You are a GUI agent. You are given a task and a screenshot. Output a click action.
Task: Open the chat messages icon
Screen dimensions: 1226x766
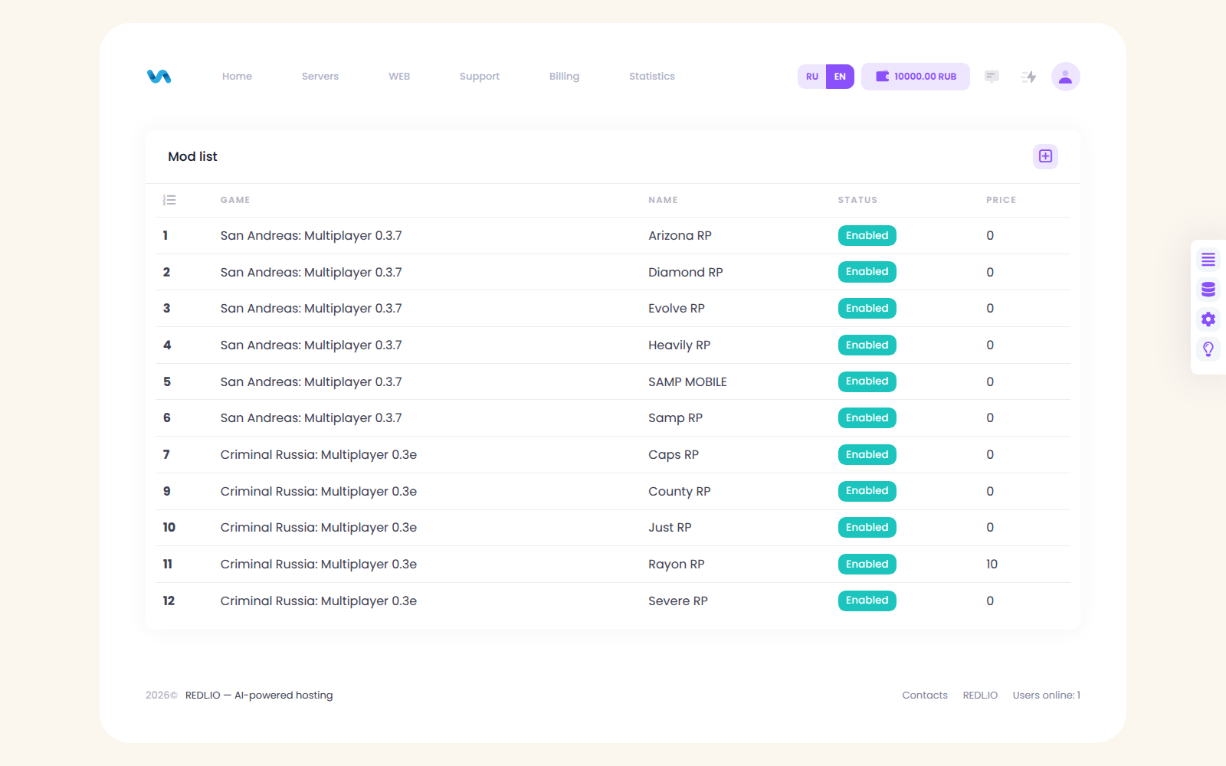point(992,77)
